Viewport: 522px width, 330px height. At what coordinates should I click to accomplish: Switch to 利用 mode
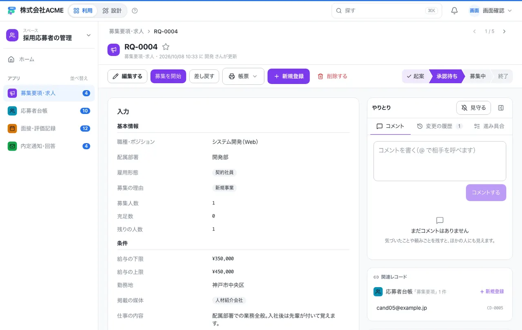point(83,11)
